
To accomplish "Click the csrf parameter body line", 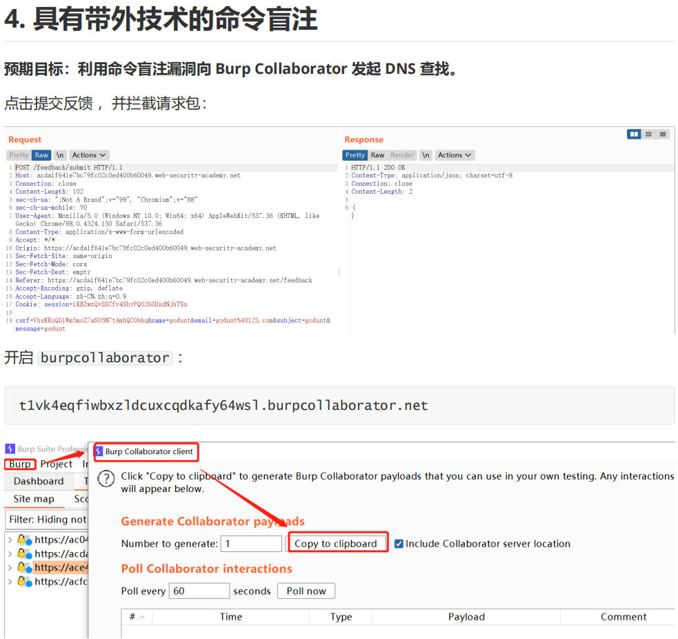I will click(x=172, y=324).
